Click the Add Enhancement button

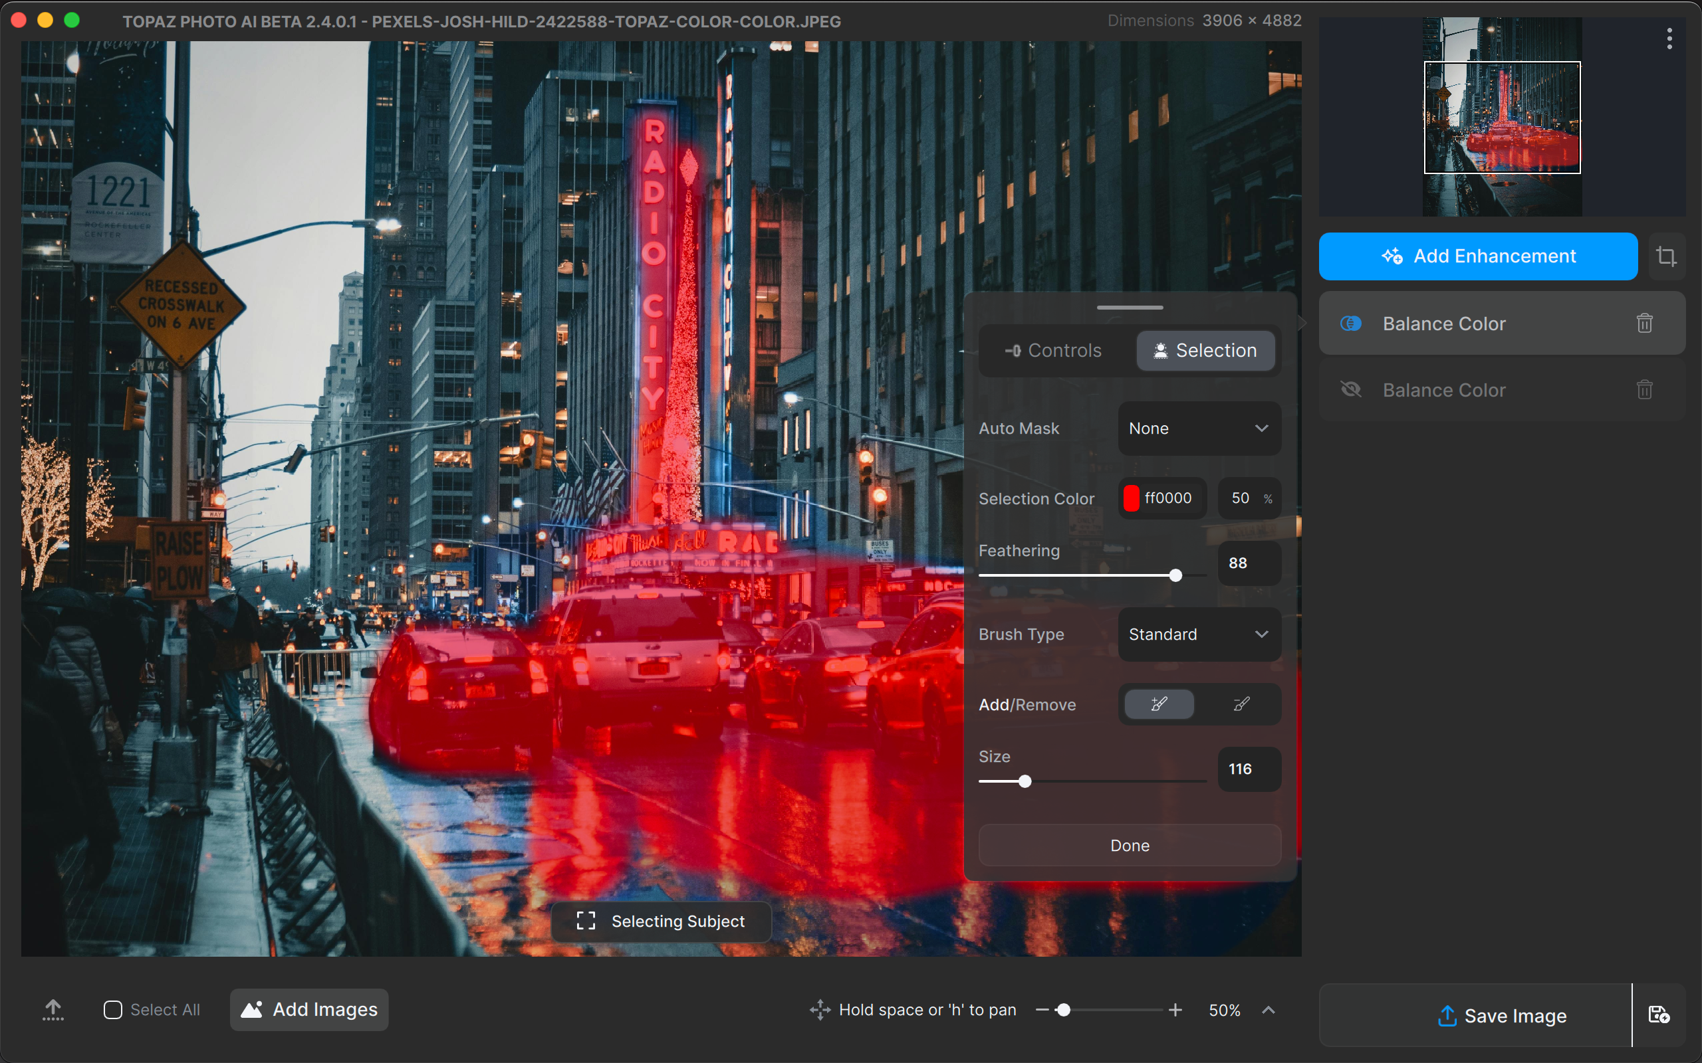pos(1478,256)
